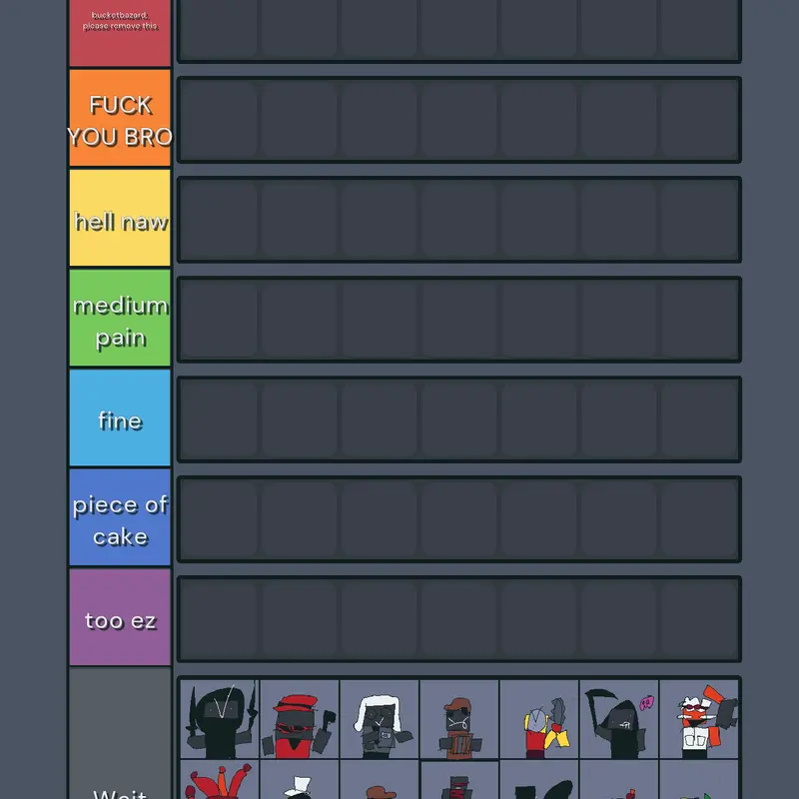Pick the red-hat character in red shirt
The width and height of the screenshot is (799, 799).
pos(300,719)
